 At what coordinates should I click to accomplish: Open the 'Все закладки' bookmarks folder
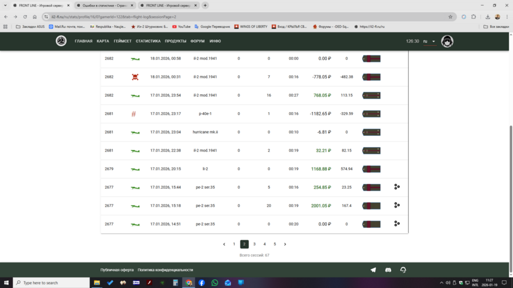496,27
